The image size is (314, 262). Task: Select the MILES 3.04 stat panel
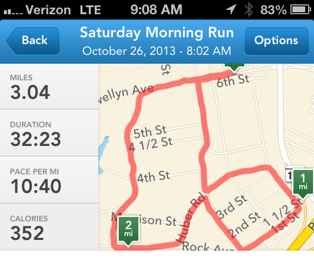[49, 87]
